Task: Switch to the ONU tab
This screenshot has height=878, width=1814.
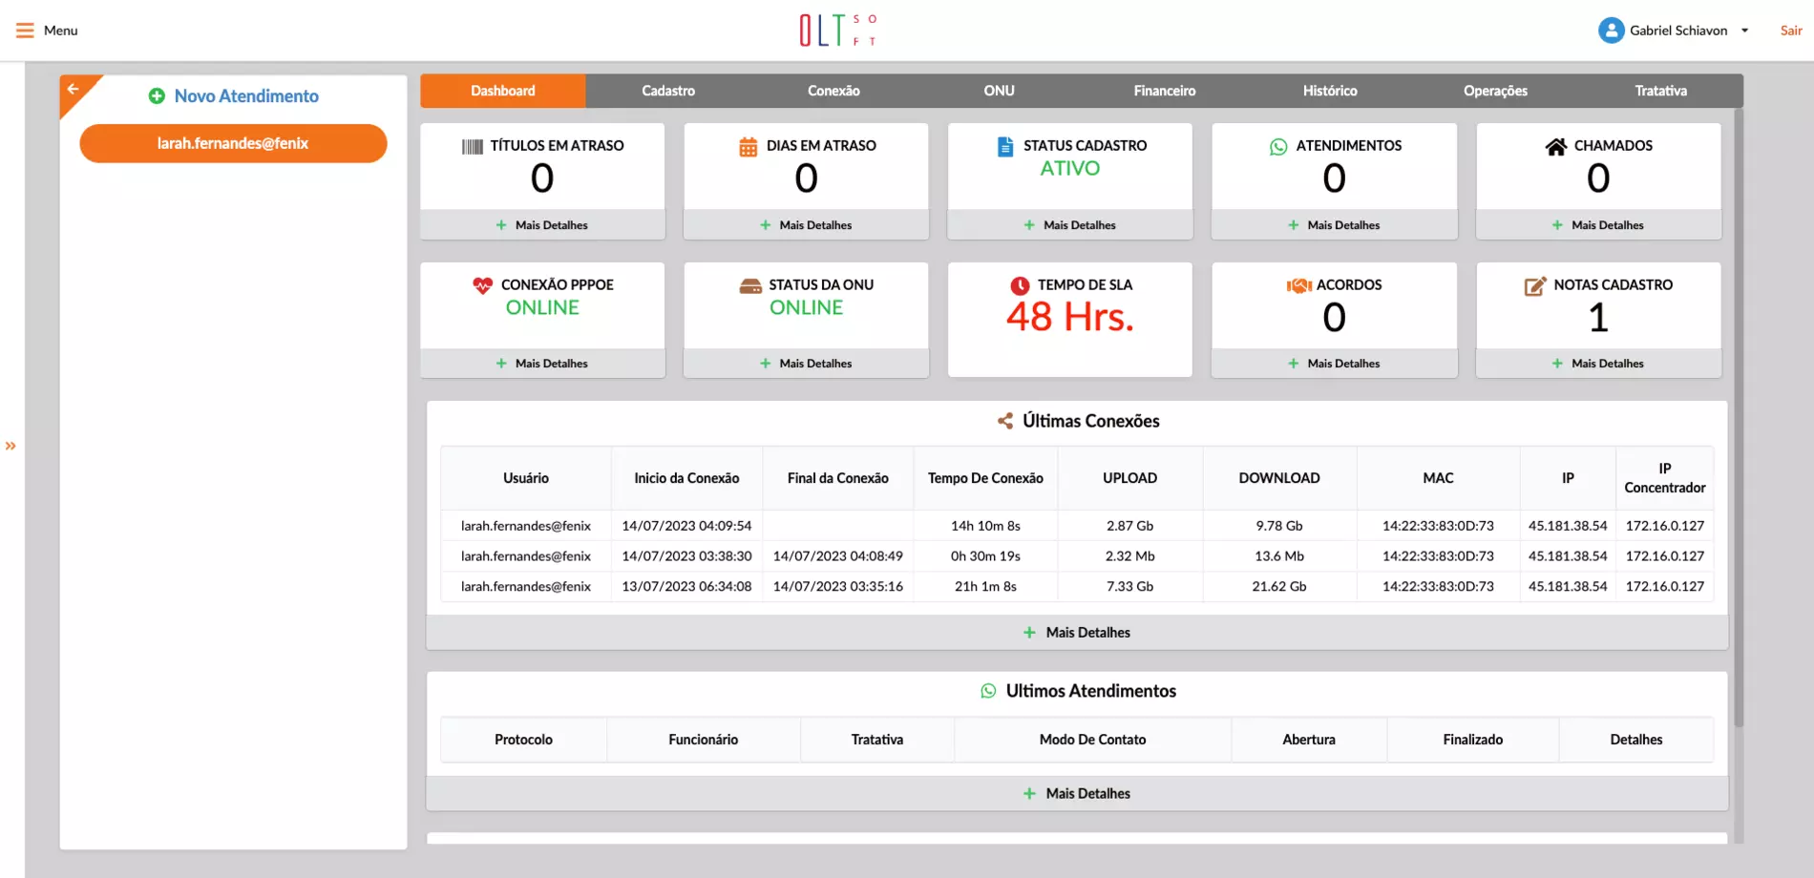Action: (x=1000, y=91)
